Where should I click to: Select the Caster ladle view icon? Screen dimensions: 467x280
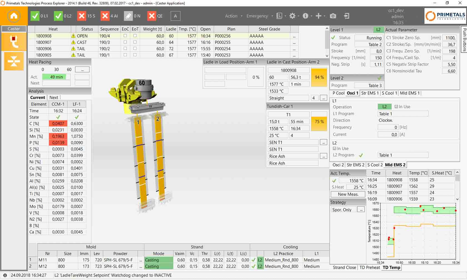pyautogui.click(x=14, y=41)
